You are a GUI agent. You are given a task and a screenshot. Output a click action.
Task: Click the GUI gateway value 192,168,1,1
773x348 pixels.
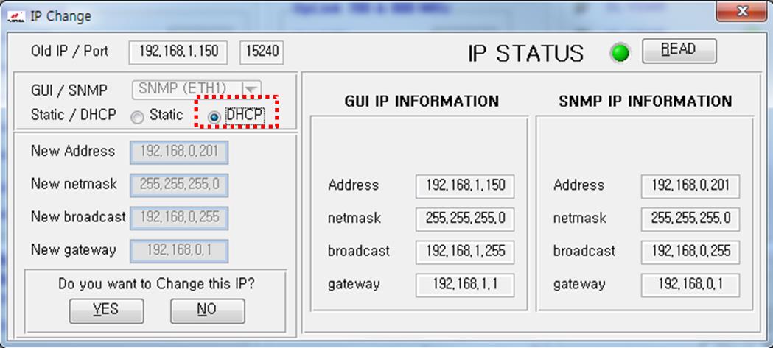[x=465, y=285]
